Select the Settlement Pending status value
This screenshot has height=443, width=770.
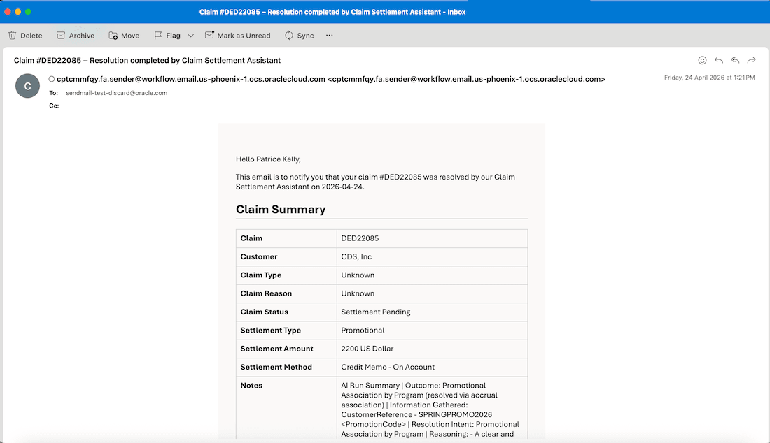point(376,312)
